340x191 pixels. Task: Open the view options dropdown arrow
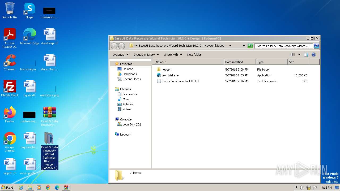pyautogui.click(x=299, y=55)
